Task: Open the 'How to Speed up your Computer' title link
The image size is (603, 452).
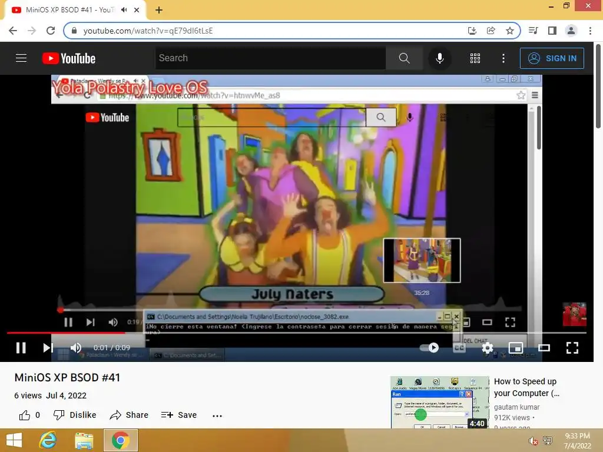Action: (526, 387)
